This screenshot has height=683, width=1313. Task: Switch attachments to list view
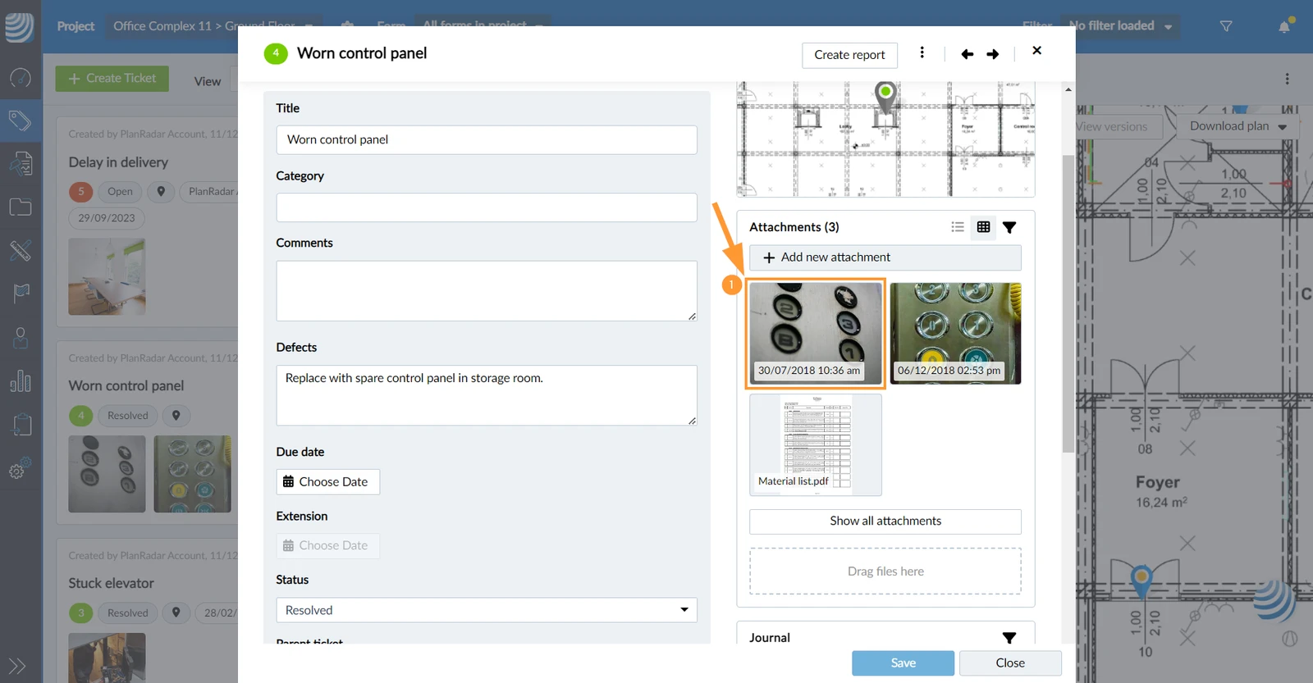957,227
